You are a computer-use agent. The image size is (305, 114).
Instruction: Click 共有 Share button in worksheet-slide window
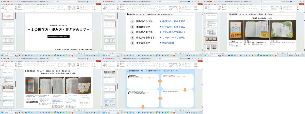(200, 61)
